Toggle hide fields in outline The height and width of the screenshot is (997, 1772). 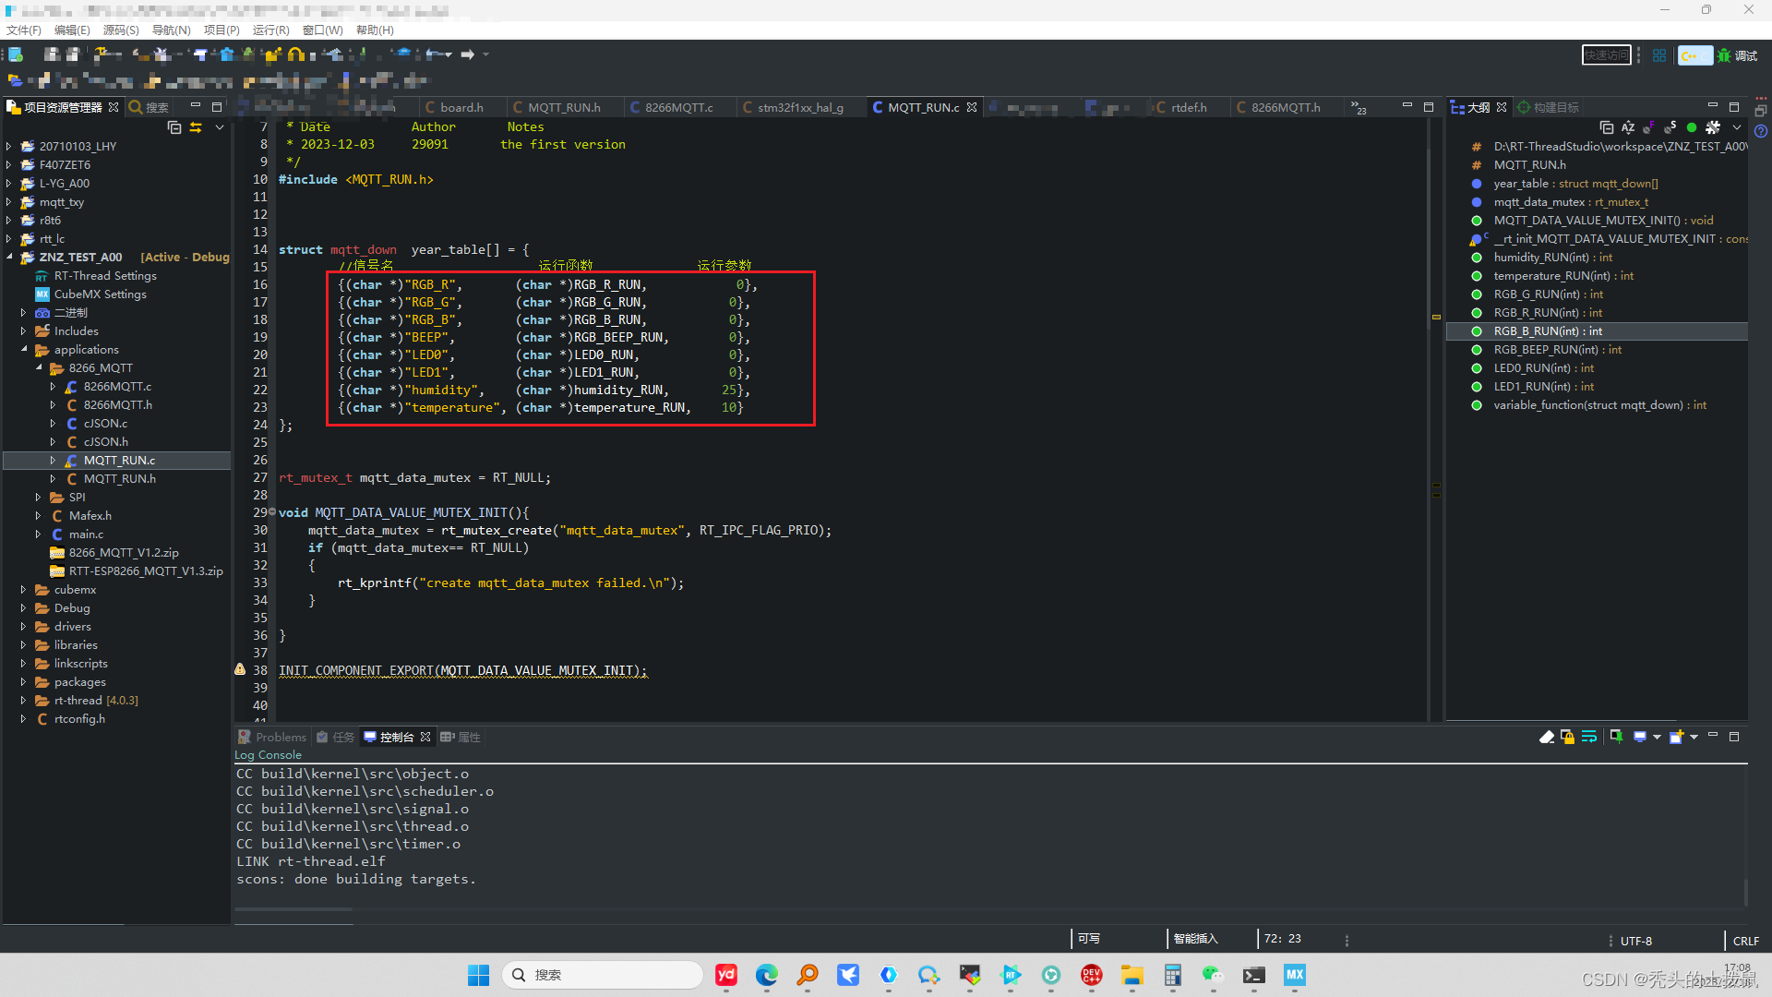pos(1648,127)
